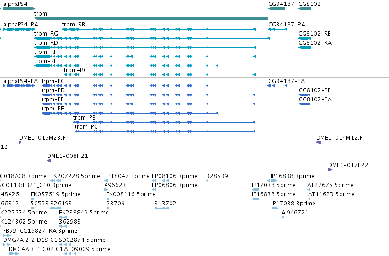The height and width of the screenshot is (256, 389).
Task: Click the AT09009.5prime EST label
Action: 87,250
